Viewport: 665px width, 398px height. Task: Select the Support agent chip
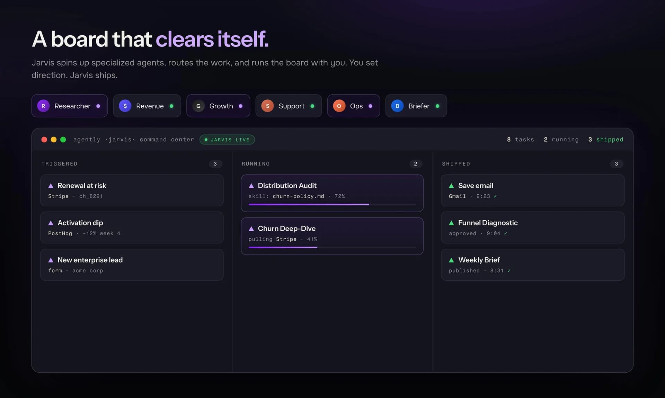(289, 106)
